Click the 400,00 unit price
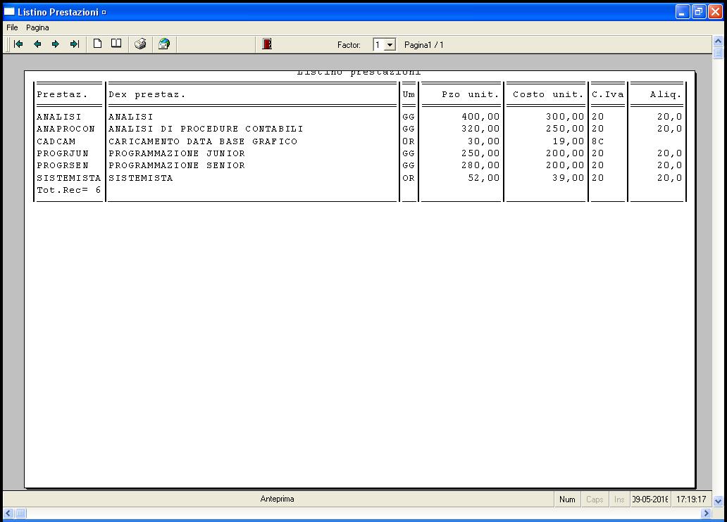Viewport: 727px width, 522px height. click(x=480, y=117)
